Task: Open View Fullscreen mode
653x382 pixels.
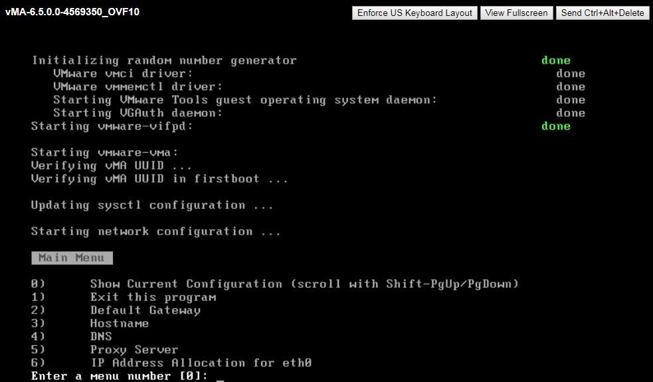Action: [516, 13]
